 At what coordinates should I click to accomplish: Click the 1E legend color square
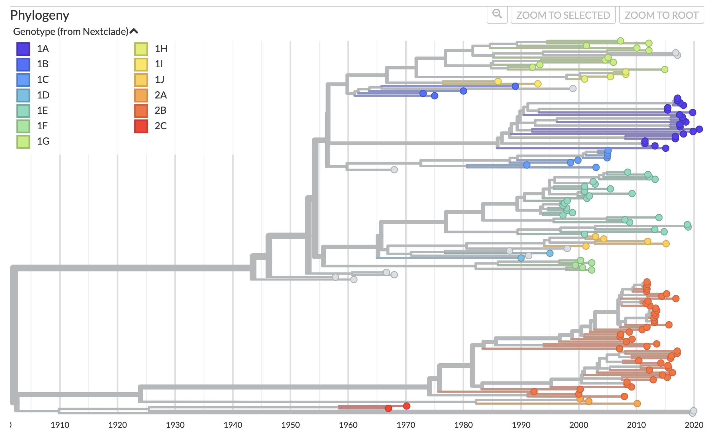click(x=23, y=111)
